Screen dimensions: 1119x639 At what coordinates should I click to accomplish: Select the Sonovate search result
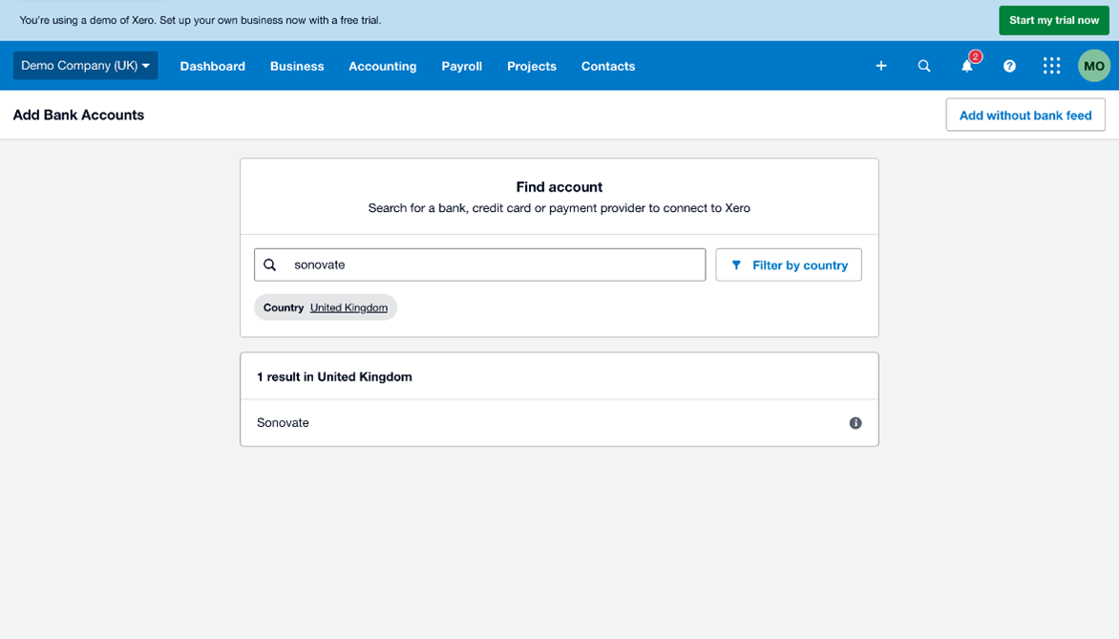coord(283,422)
